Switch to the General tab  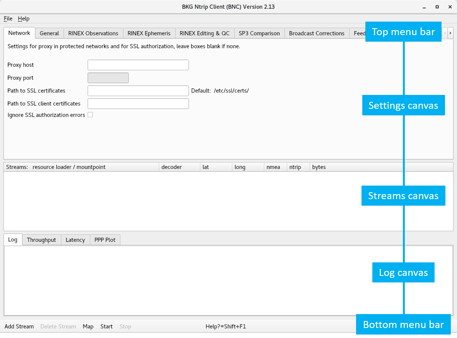point(49,33)
